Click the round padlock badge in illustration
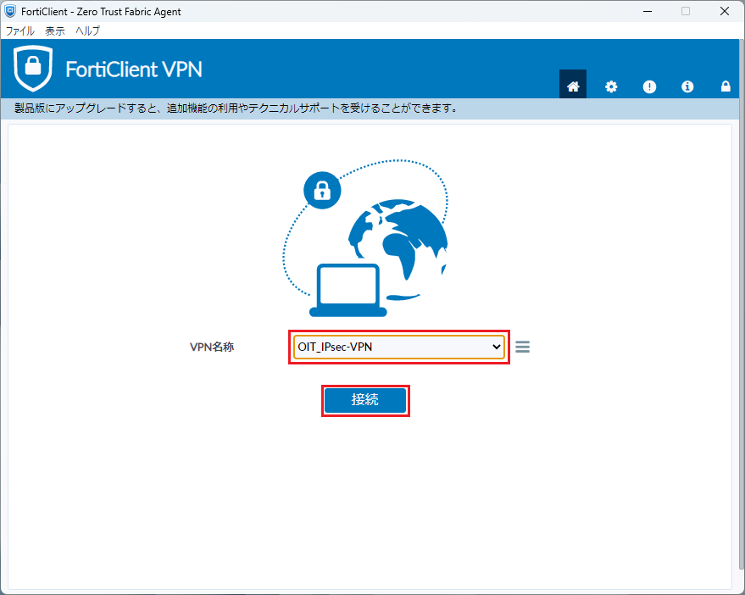The width and height of the screenshot is (745, 595). [x=322, y=191]
